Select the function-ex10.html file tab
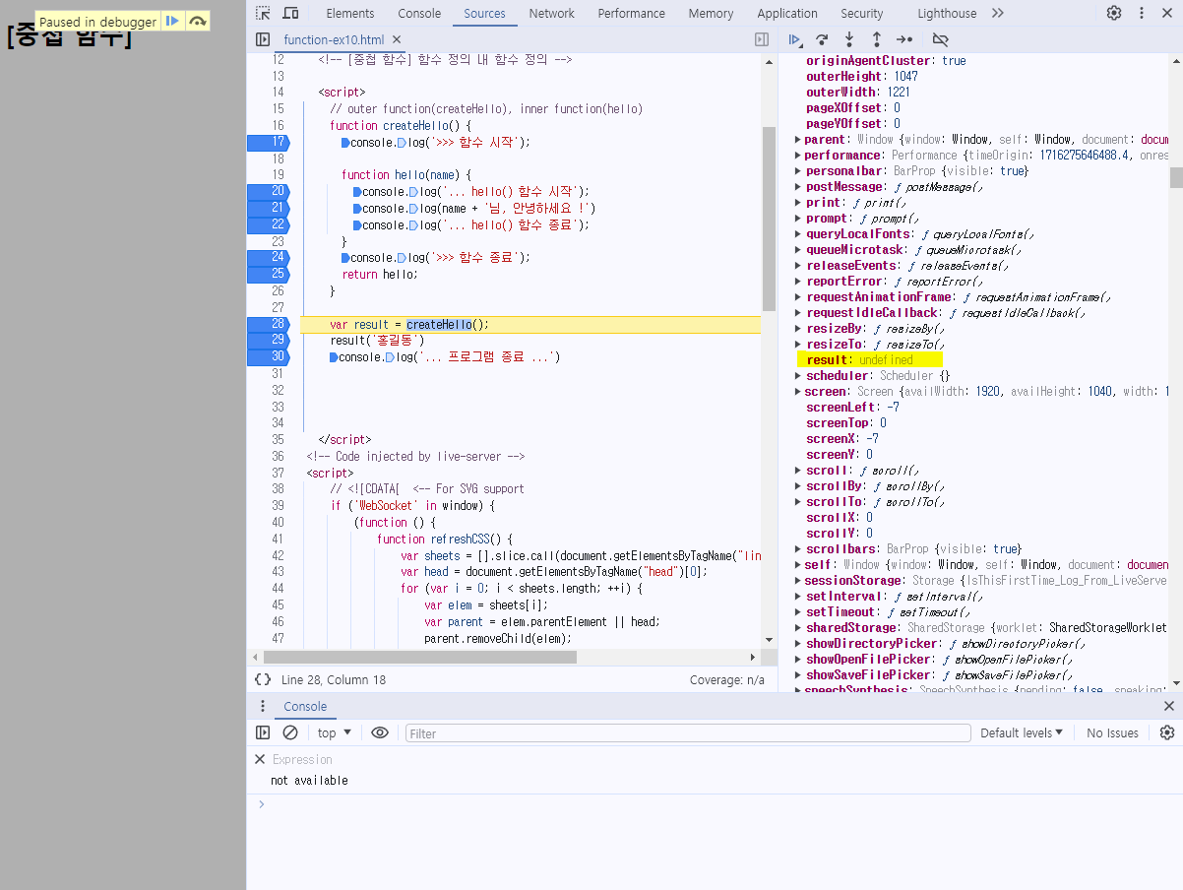Image resolution: width=1183 pixels, height=890 pixels. [x=334, y=40]
